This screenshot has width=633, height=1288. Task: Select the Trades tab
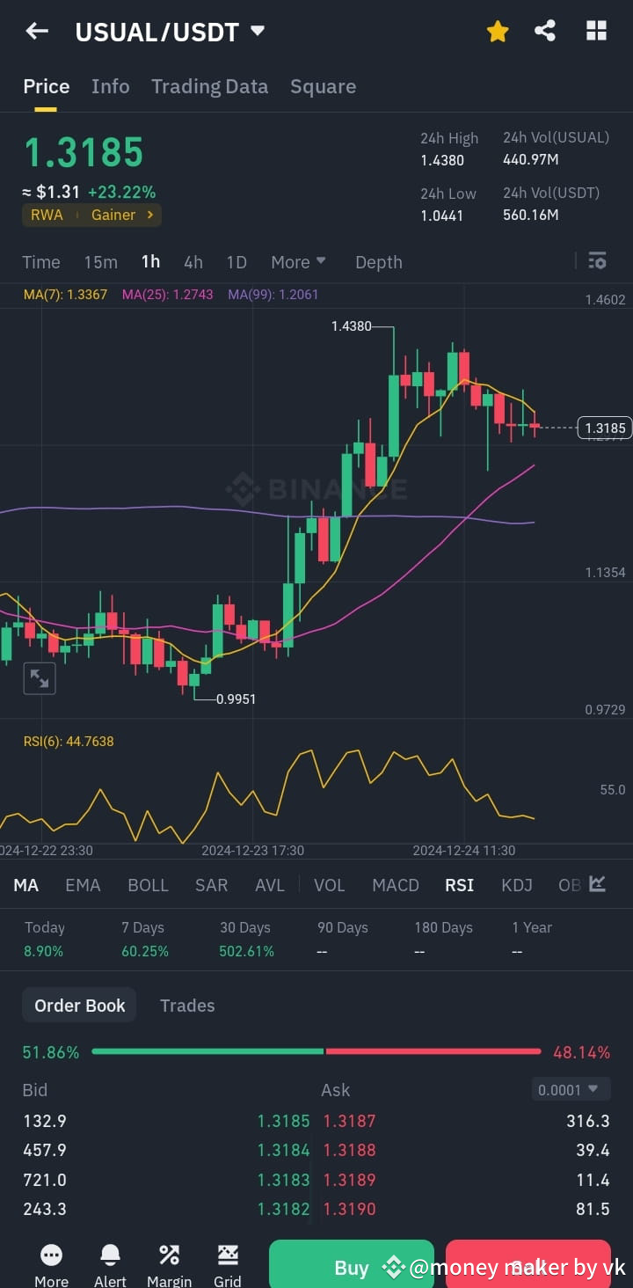point(187,1006)
